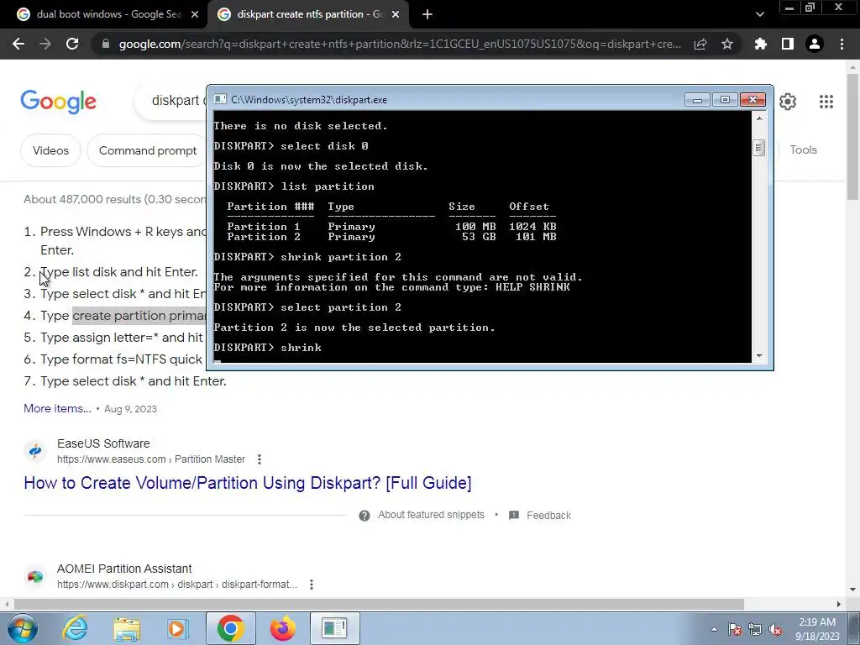Screen dimensions: 860x645
Task: Click the AOMEI favicon
Action: pyautogui.click(x=35, y=576)
